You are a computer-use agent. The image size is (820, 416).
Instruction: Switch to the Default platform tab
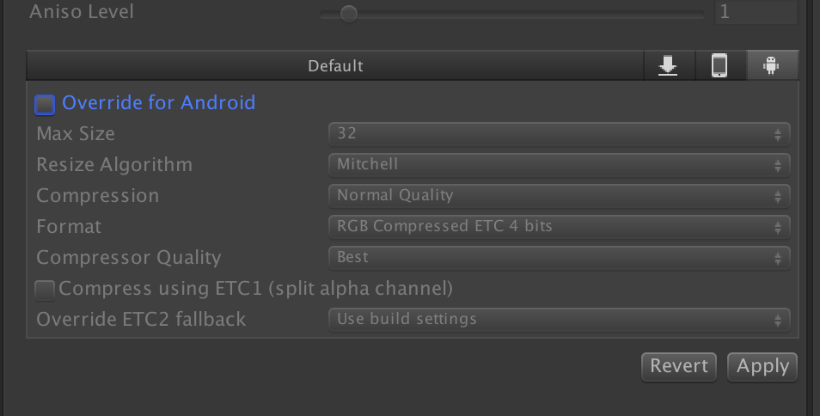point(335,65)
